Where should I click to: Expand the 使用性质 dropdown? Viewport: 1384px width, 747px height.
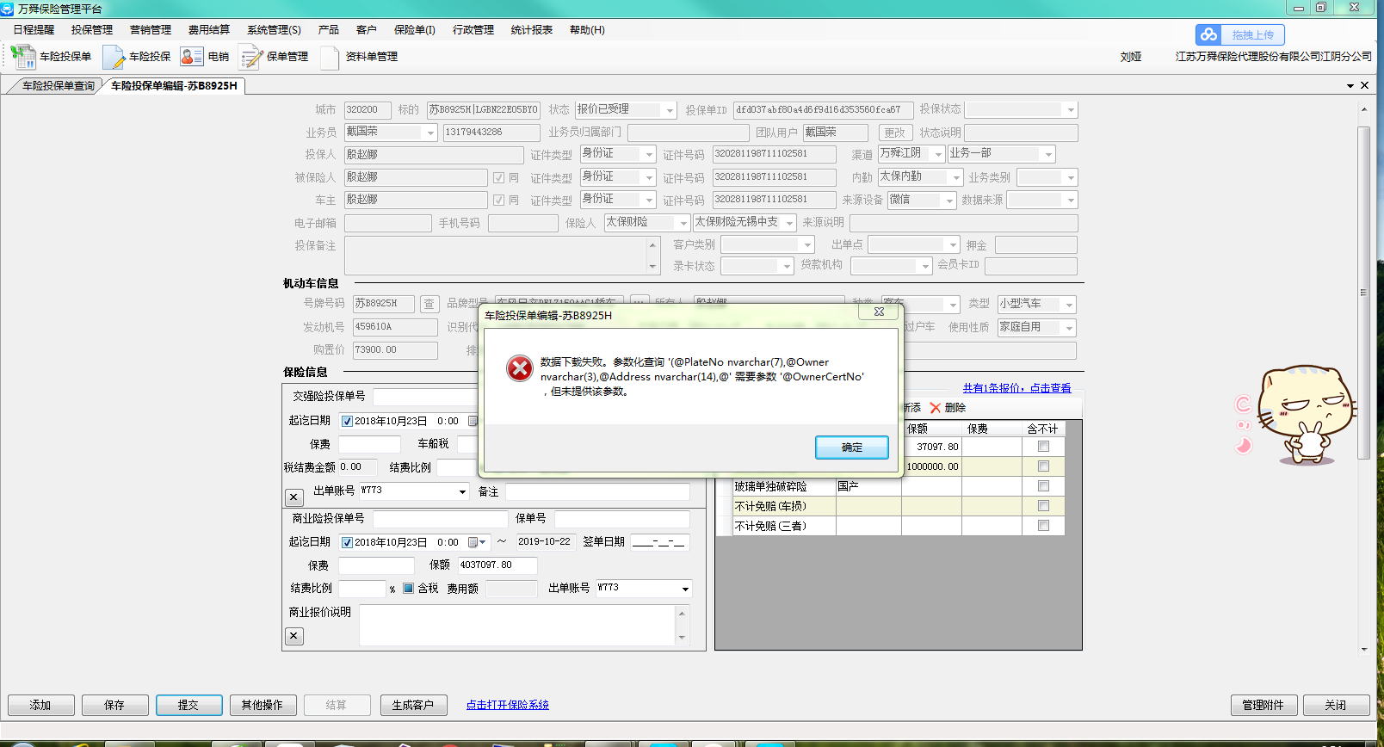click(x=1069, y=328)
